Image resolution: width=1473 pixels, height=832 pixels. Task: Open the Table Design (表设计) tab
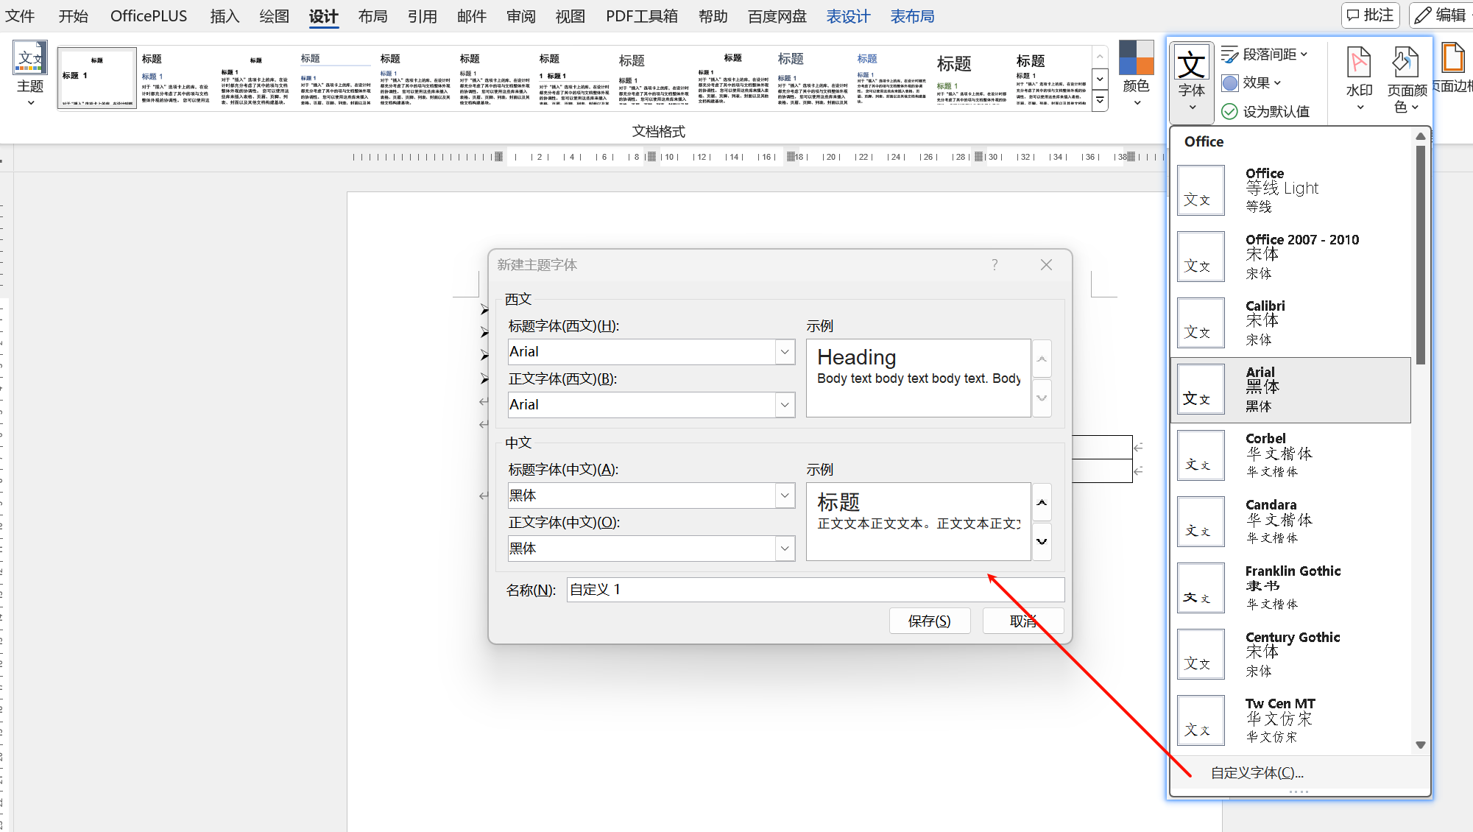tap(848, 16)
